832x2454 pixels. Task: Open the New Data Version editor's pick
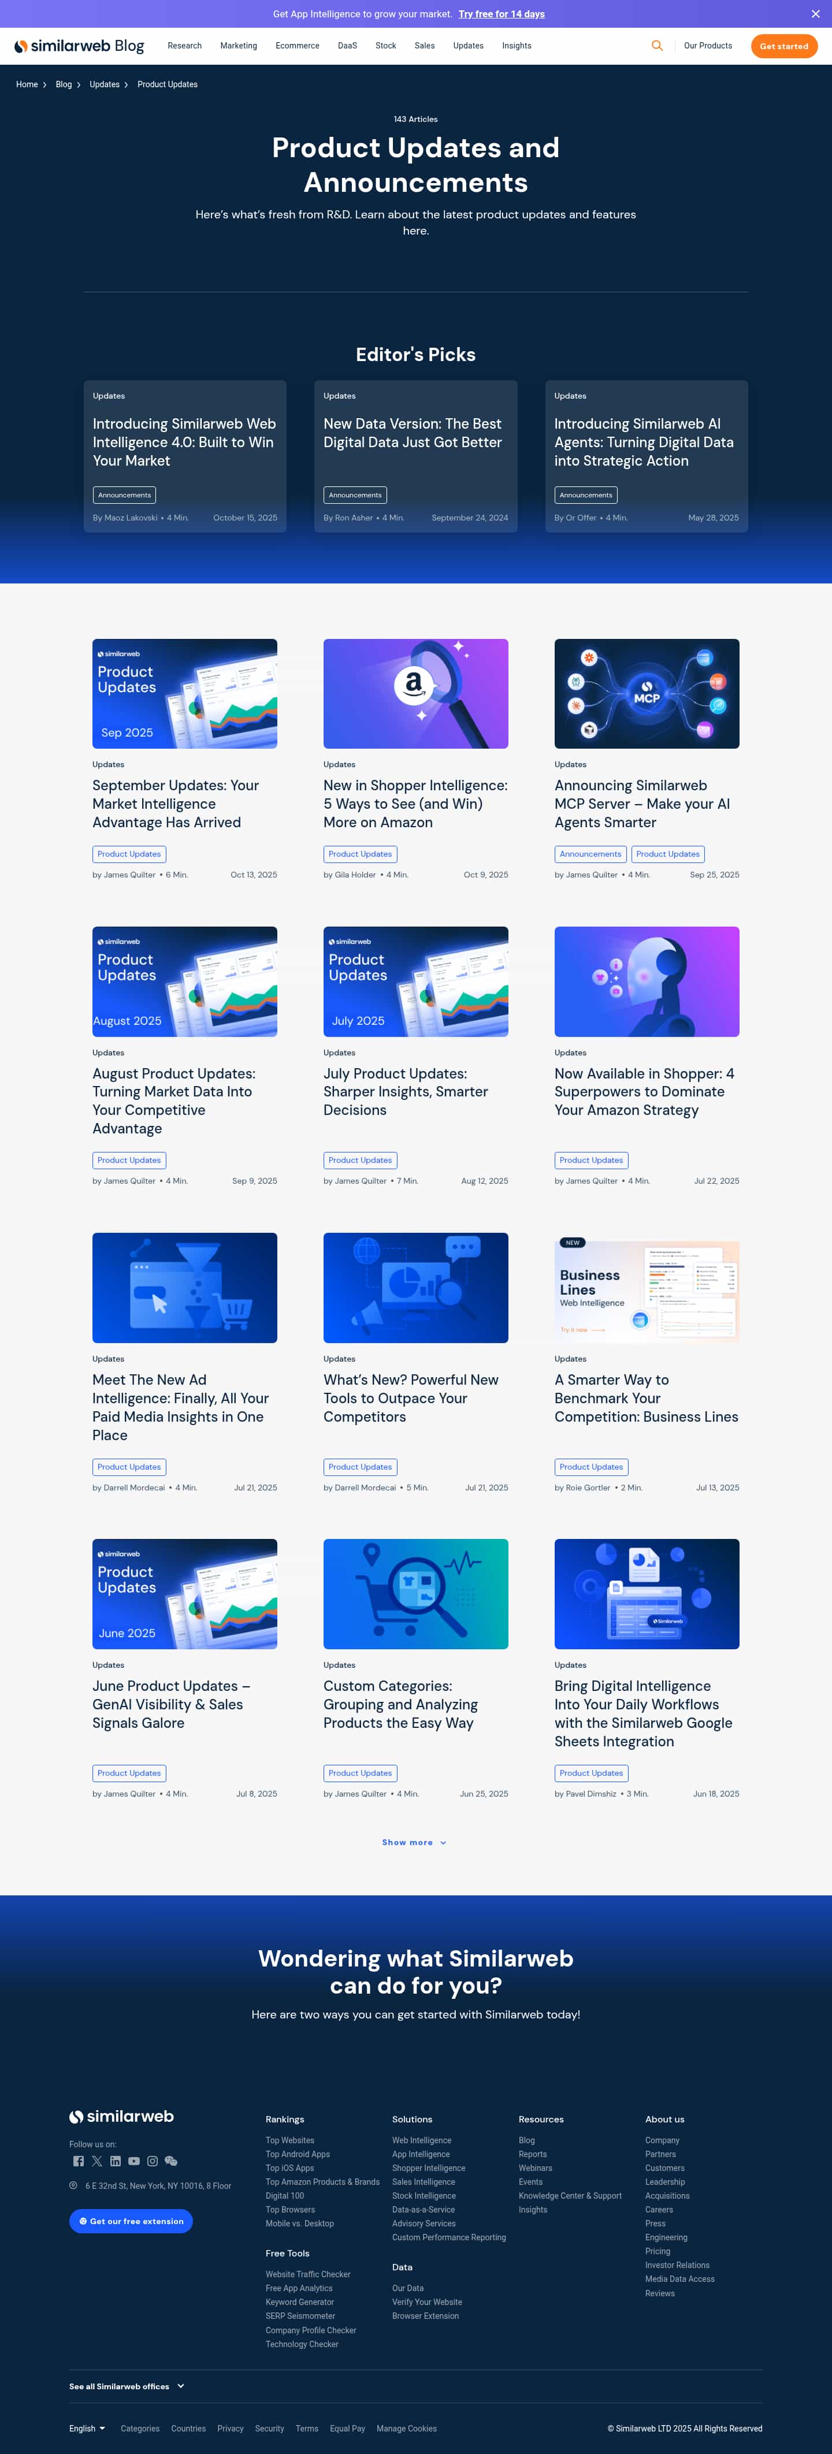[415, 456]
